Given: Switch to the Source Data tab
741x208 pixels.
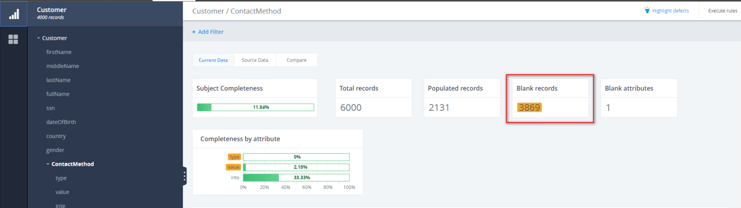Looking at the screenshot, I should click(x=255, y=60).
